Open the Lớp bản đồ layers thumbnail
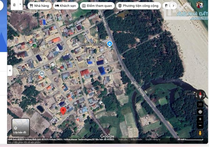Screen dimensions: 209x147 click(21, 127)
